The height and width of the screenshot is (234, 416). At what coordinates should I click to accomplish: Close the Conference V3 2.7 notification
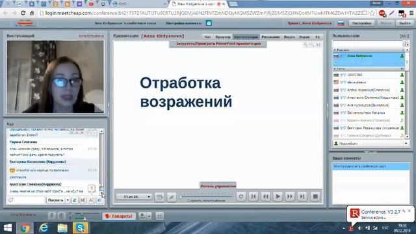(409, 211)
